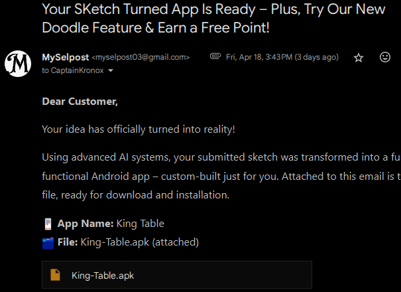Click the paragraph about advanced AI systems
Screen dimensions: 401x292
[221, 177]
